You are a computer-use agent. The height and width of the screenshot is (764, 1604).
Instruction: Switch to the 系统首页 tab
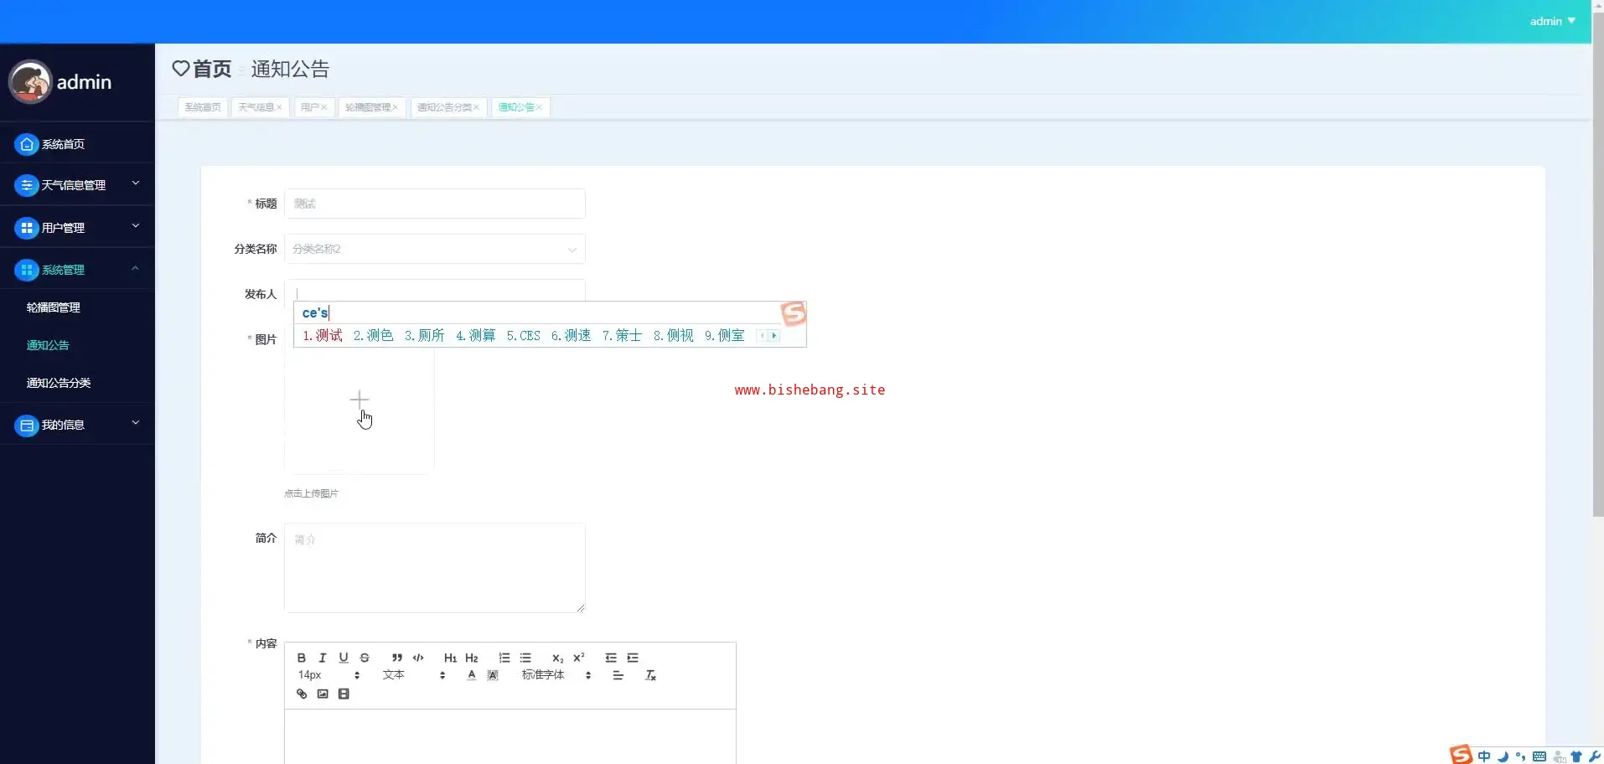click(x=203, y=107)
